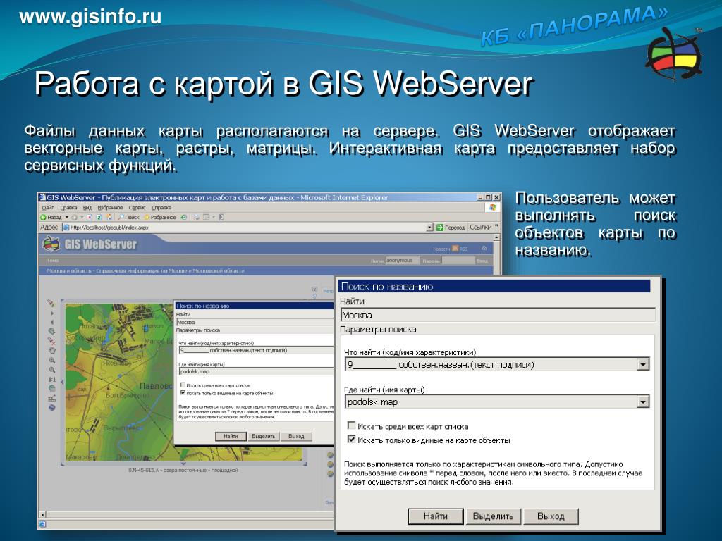722x541 pixels.
Task: Open the Вид menu
Action: coord(87,208)
